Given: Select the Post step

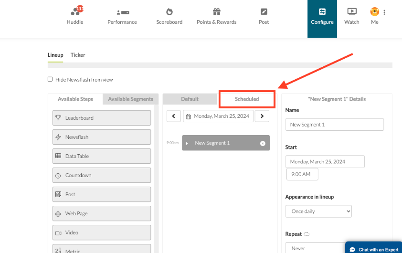Looking at the screenshot, I should pos(102,194).
